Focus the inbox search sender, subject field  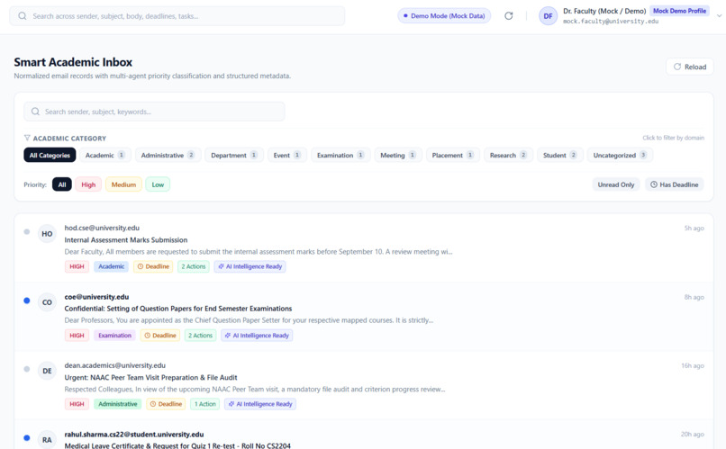click(154, 112)
